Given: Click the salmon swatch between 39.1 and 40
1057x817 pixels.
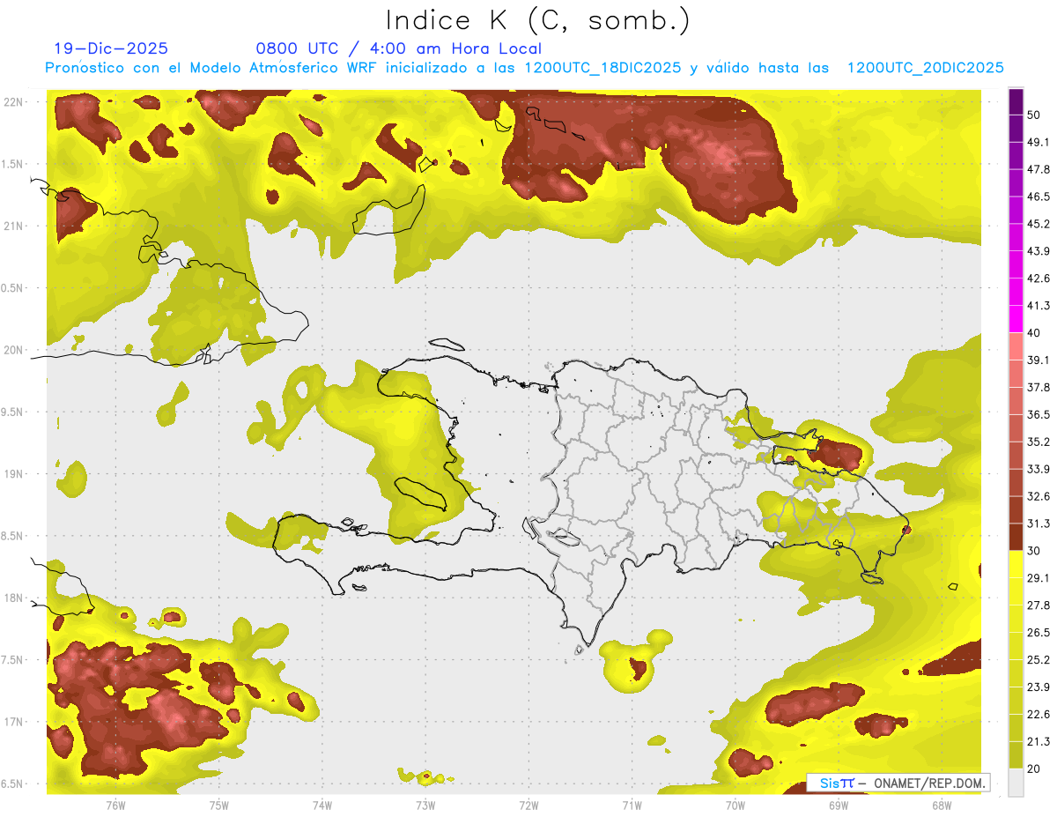Looking at the screenshot, I should click(x=1016, y=346).
